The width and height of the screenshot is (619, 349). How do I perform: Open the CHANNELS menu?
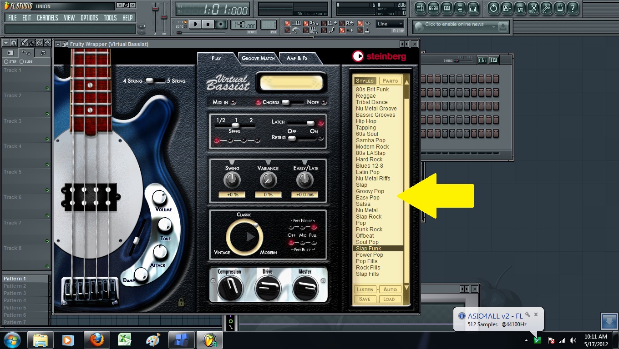coord(47,18)
